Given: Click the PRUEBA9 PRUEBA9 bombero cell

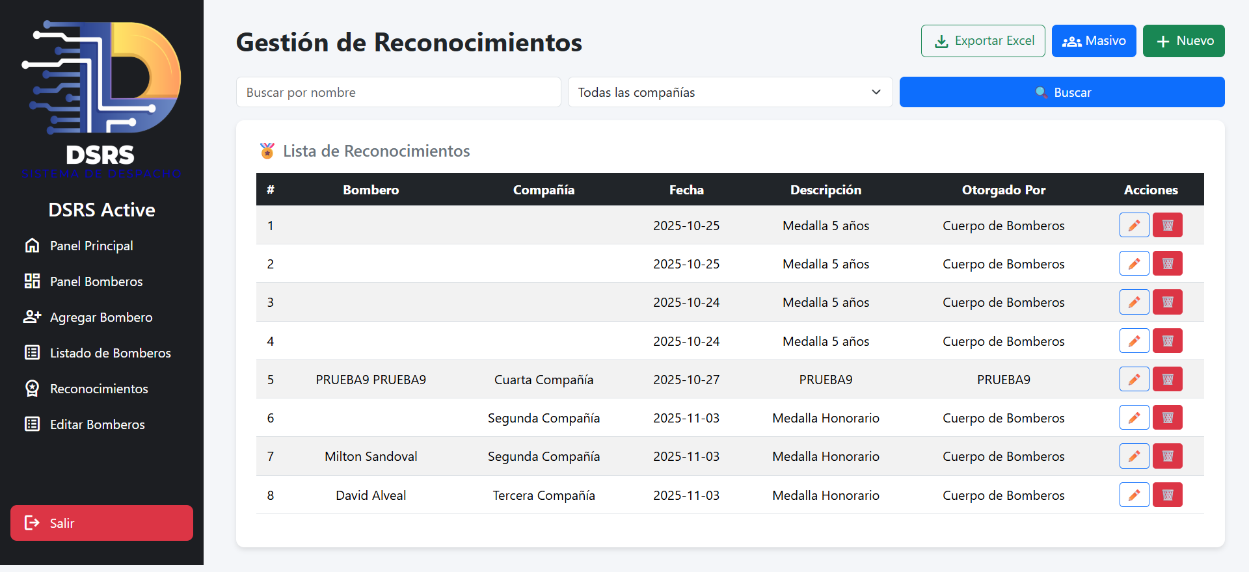Looking at the screenshot, I should (371, 380).
